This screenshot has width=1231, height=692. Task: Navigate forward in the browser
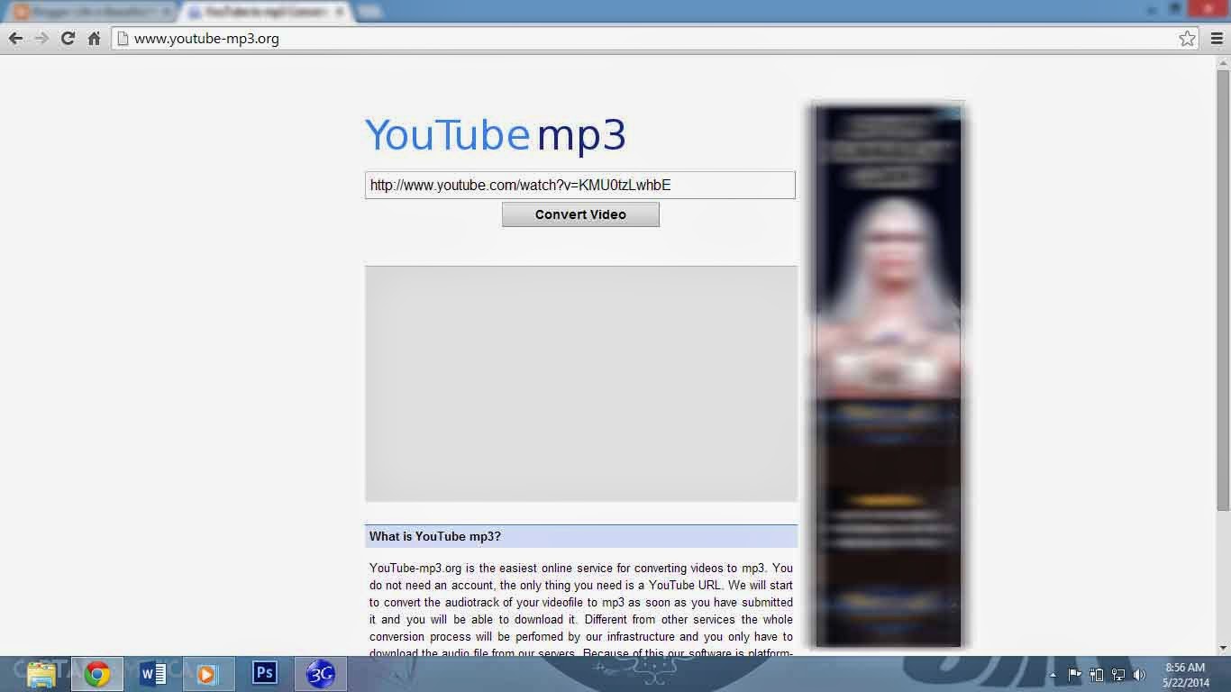click(41, 39)
